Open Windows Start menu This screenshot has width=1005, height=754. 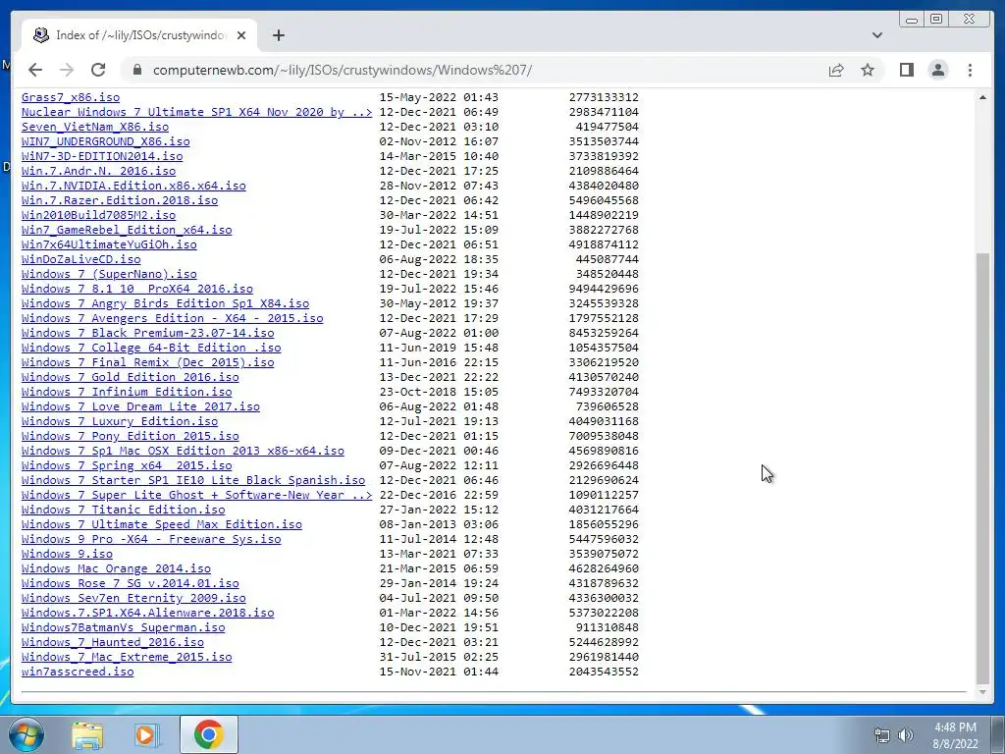coord(26,734)
